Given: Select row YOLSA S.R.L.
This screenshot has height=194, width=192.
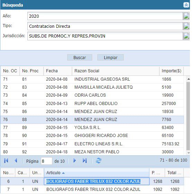Looking at the screenshot, I should click(92, 128).
